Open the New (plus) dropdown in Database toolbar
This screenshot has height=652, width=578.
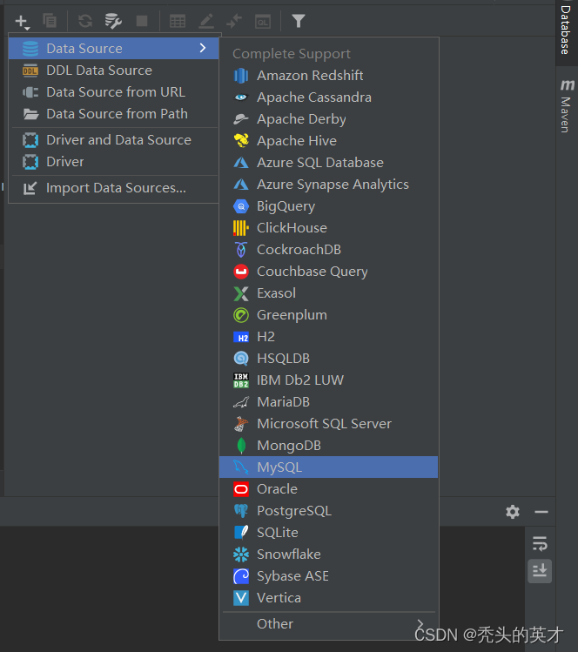22,21
